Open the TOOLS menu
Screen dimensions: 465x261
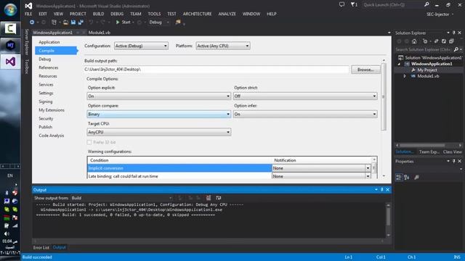(x=154, y=14)
